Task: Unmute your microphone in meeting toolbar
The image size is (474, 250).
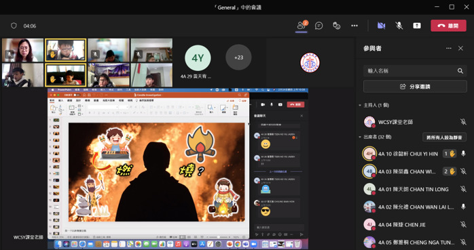Action: click(x=399, y=26)
